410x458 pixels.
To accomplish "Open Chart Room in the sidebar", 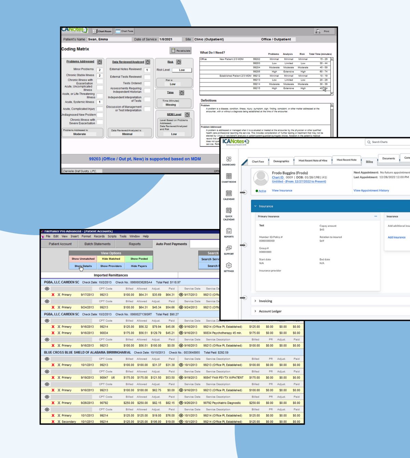I will [229, 178].
